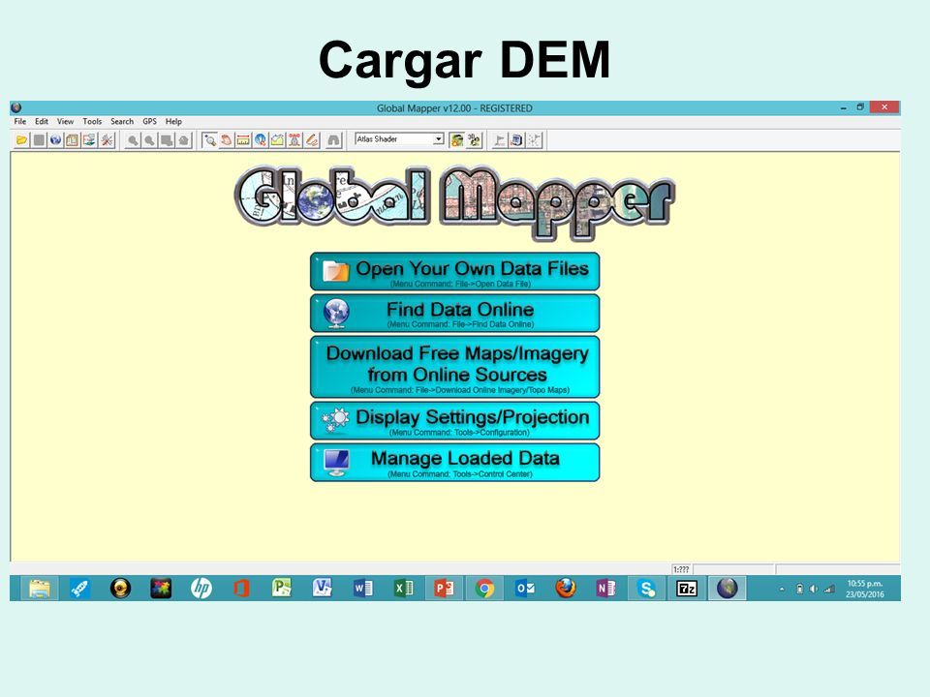Viewport: 930px width, 697px height.
Task: Click the Download Online Imagery globe toolbar icon
Action: 55,140
